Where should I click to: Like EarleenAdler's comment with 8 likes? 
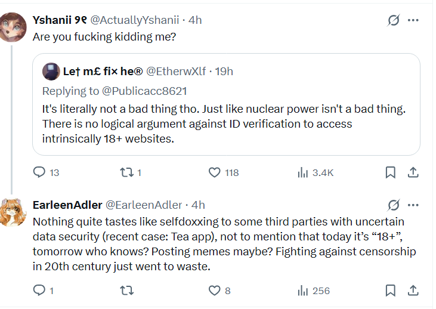pos(215,291)
